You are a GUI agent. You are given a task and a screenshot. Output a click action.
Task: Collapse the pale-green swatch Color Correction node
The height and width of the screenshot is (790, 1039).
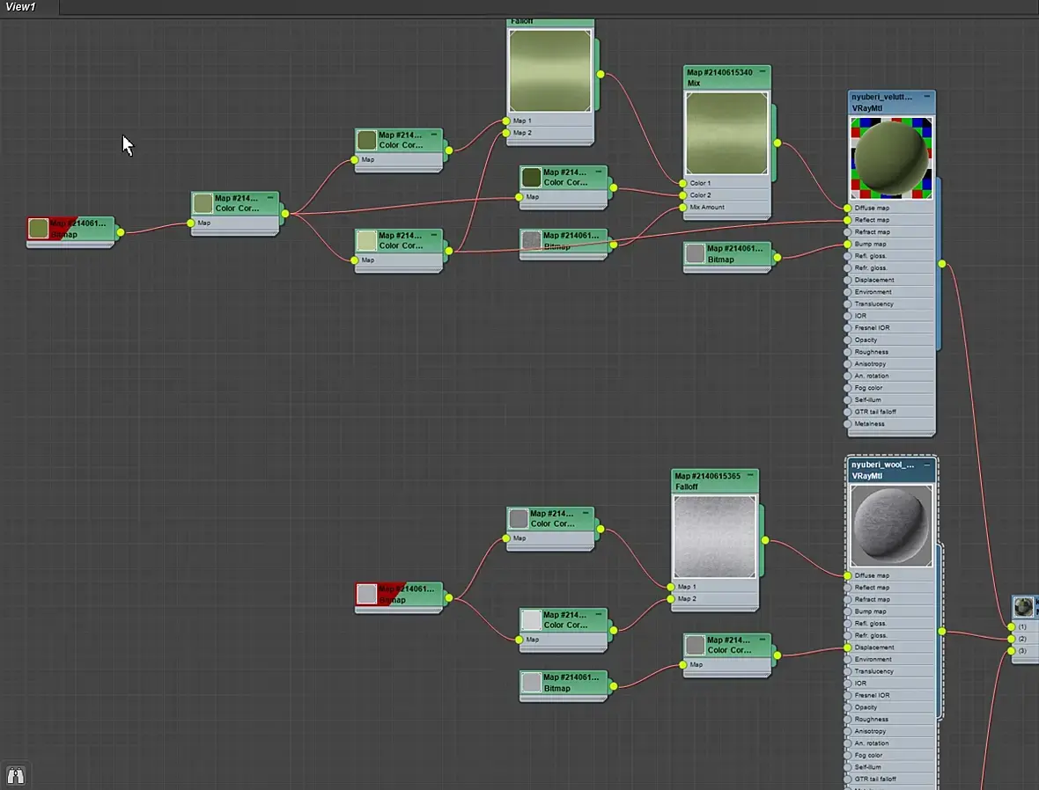[434, 235]
